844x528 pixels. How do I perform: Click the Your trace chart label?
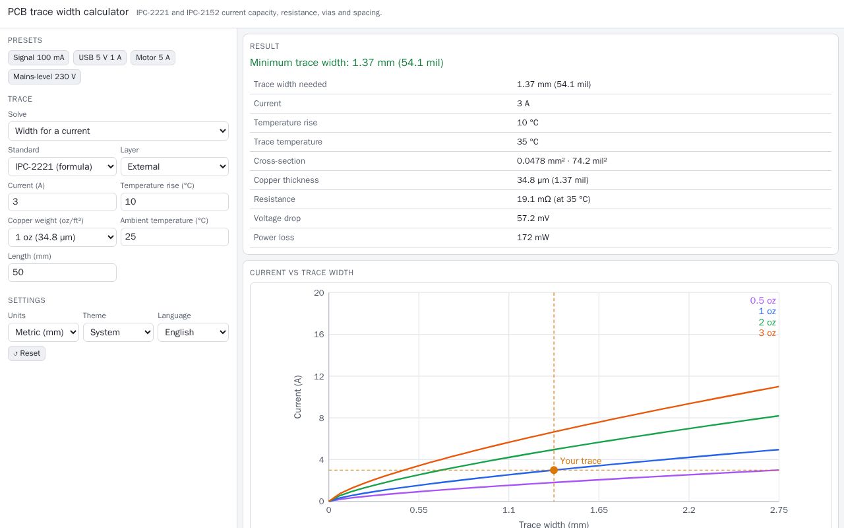[581, 461]
